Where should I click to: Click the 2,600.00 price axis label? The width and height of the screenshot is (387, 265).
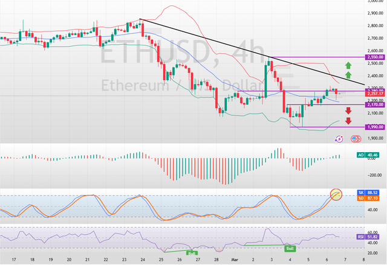tap(375, 51)
